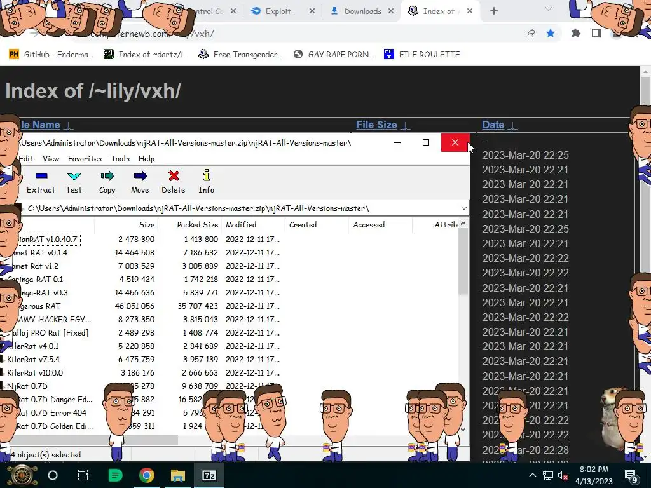Click the Extract tool in 7-Zip toolbar
651x488 pixels.
tap(41, 182)
